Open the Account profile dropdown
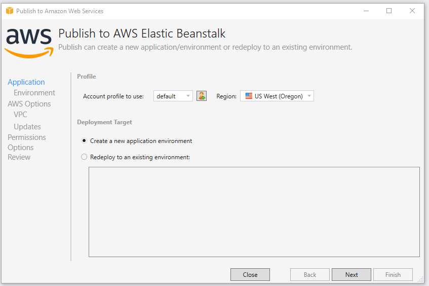Image resolution: width=429 pixels, height=286 pixels. 173,96
